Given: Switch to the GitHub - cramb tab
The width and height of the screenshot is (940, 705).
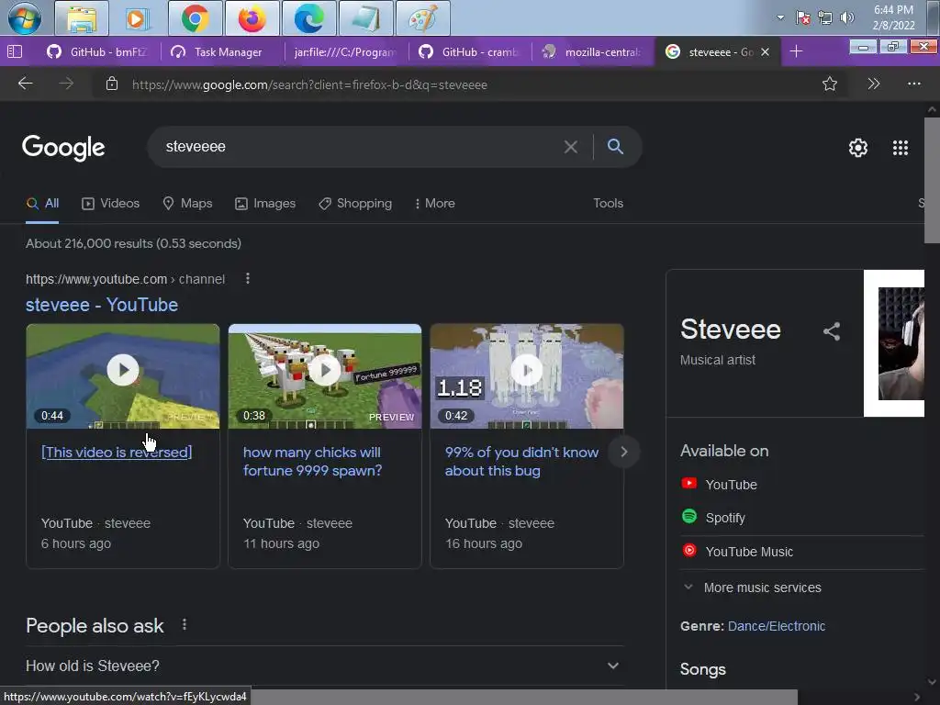Looking at the screenshot, I should 471,52.
